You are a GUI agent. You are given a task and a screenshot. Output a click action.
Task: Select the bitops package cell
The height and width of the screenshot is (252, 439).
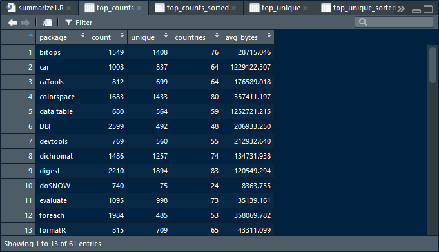(x=62, y=52)
